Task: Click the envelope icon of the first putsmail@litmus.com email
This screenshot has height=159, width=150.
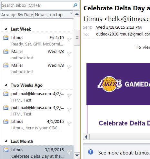Action: pos(6,94)
